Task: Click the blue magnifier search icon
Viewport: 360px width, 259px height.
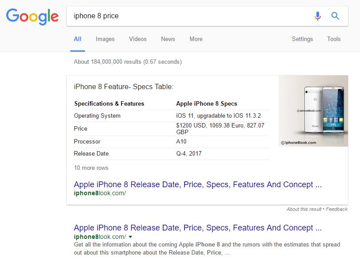Action: (335, 16)
